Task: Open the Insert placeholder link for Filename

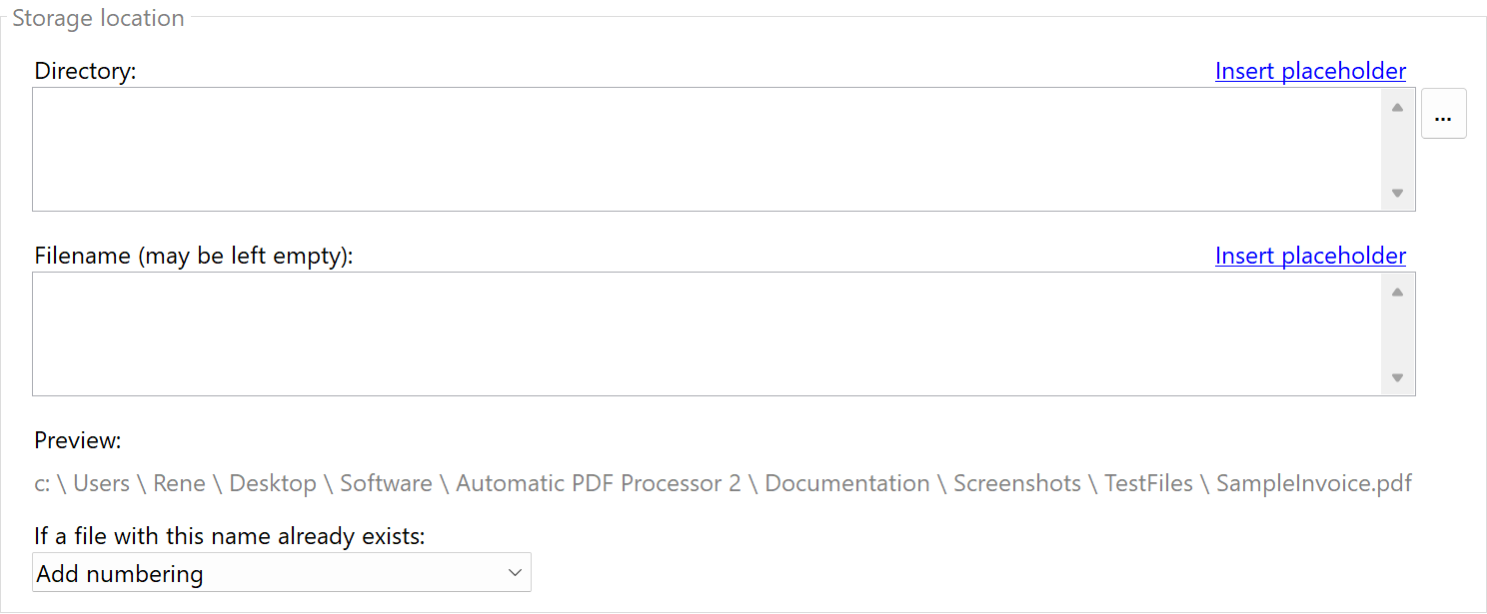Action: point(1310,256)
